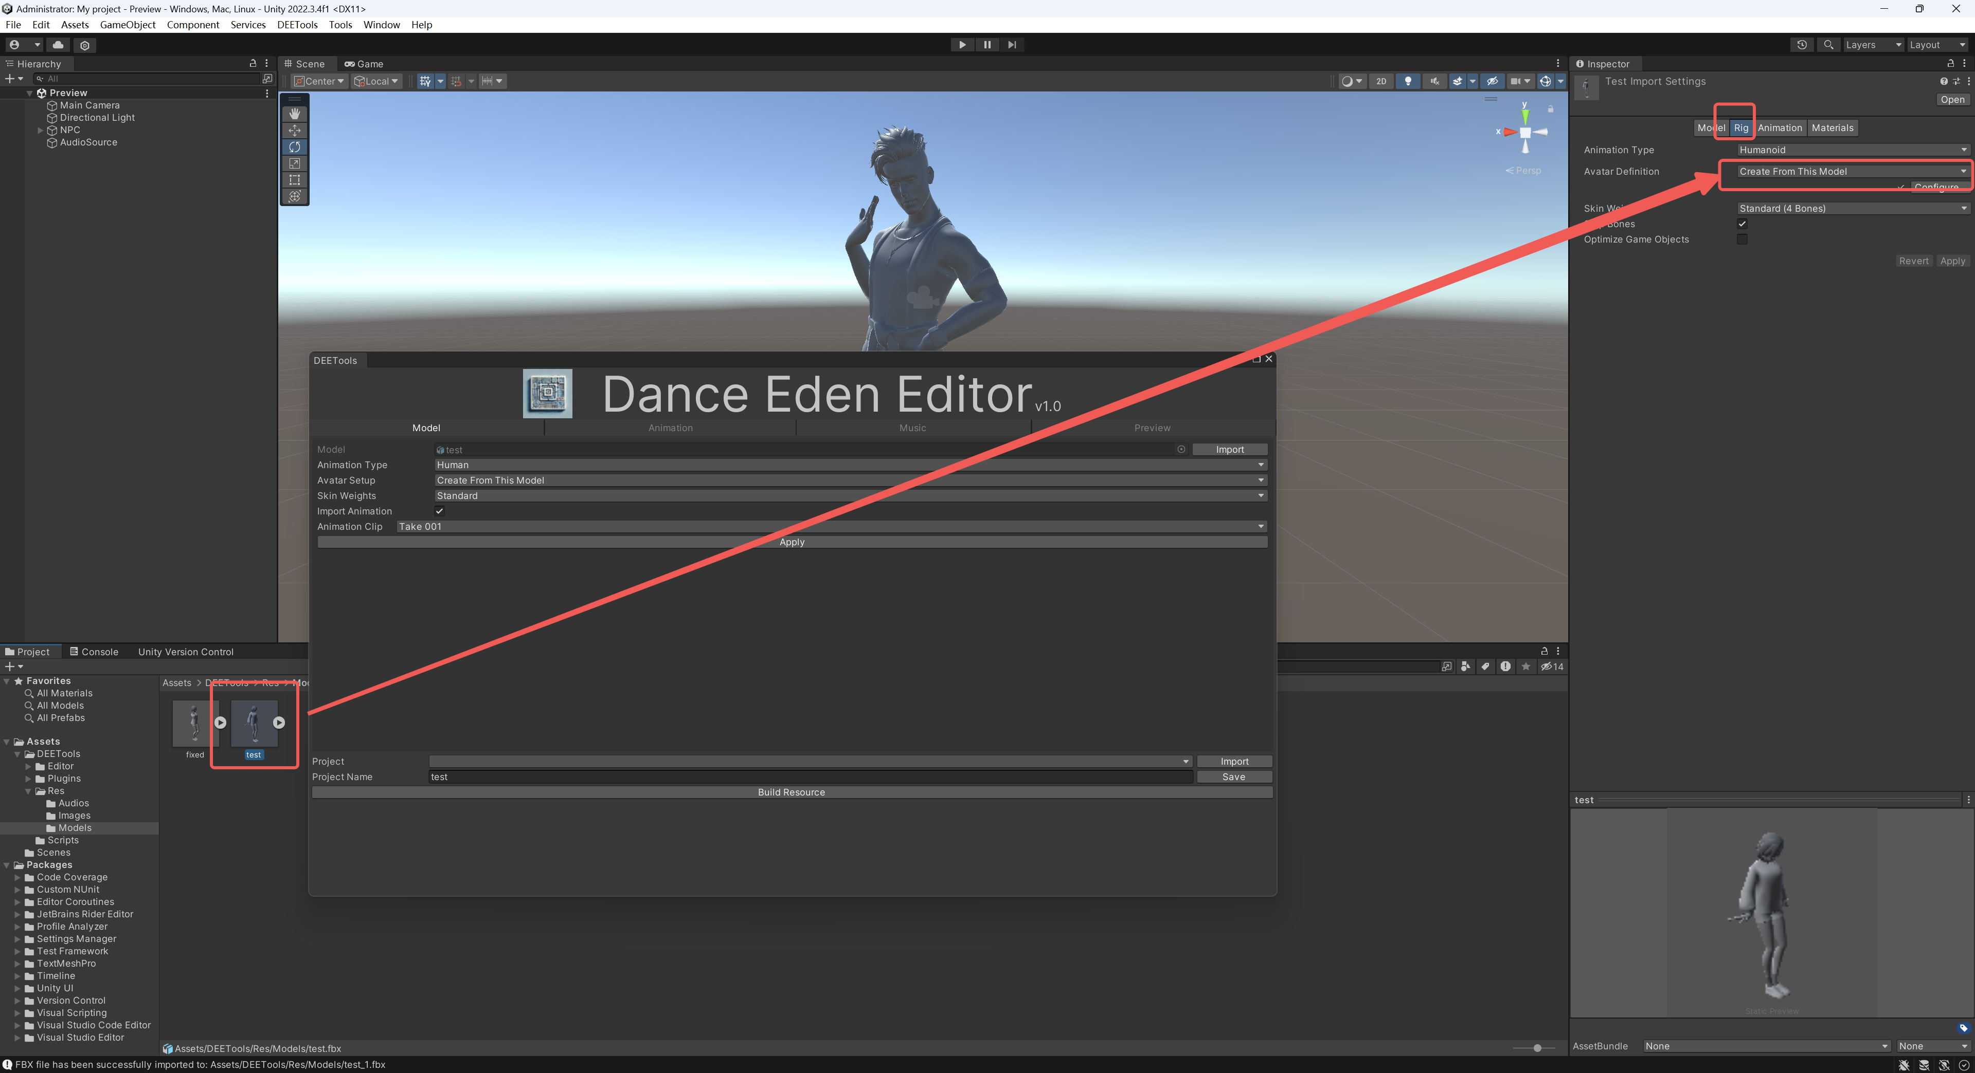Click the Step frame button
The image size is (1975, 1073).
tap(1012, 44)
